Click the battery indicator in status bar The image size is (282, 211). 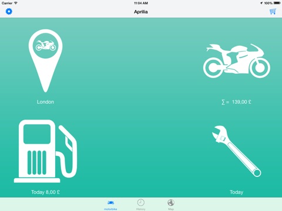(x=277, y=3)
